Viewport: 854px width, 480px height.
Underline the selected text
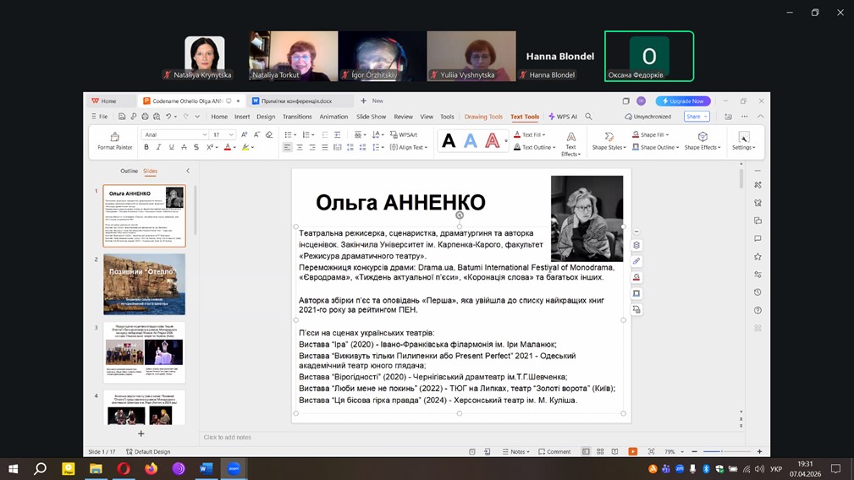[172, 147]
